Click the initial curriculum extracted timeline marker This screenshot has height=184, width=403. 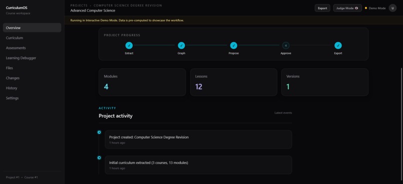click(99, 158)
